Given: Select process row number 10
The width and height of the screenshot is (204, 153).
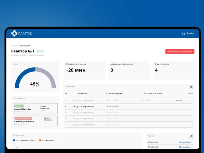Looking at the screenshot, I should tap(129, 119).
